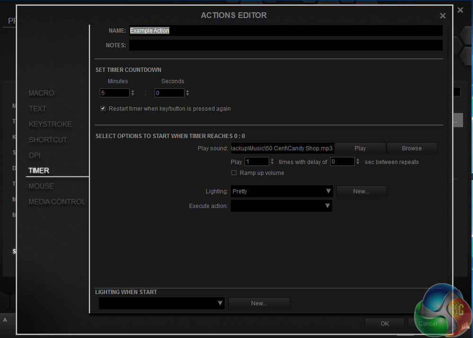Select the TEXT action type
473x338 pixels.
37,109
